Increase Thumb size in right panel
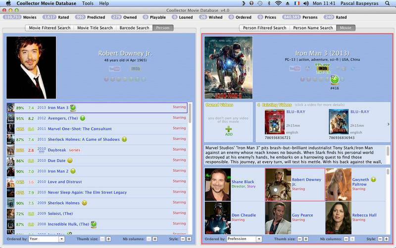Viewport: 396px width, 248px height. [x=306, y=239]
